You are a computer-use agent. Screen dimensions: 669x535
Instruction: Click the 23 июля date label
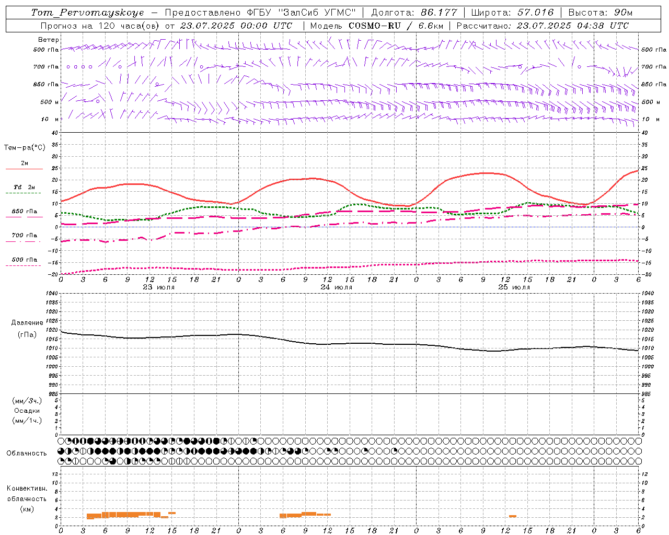pos(159,287)
